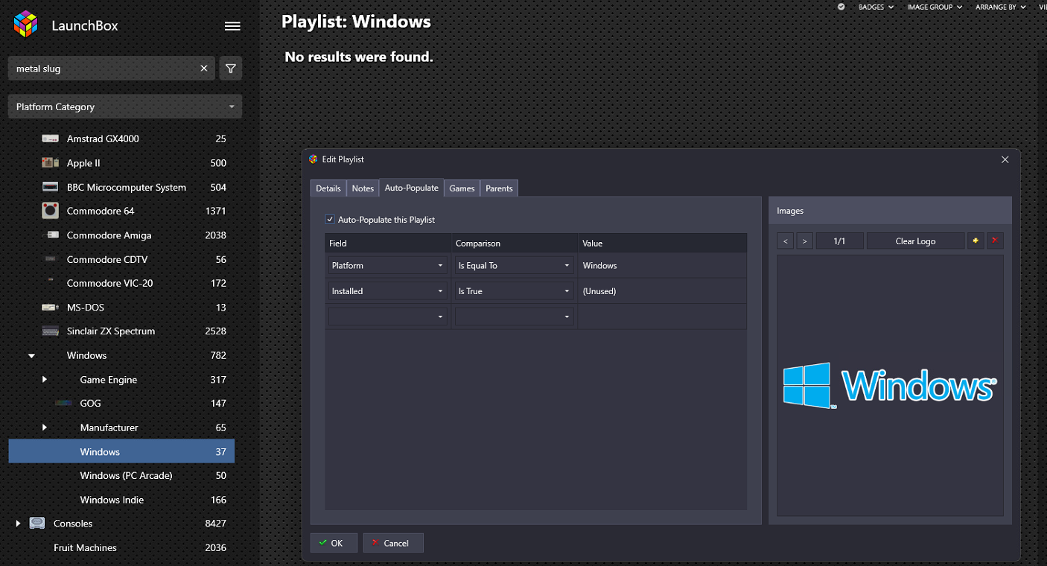
Task: Add a new image with yellow plus
Action: [976, 241]
